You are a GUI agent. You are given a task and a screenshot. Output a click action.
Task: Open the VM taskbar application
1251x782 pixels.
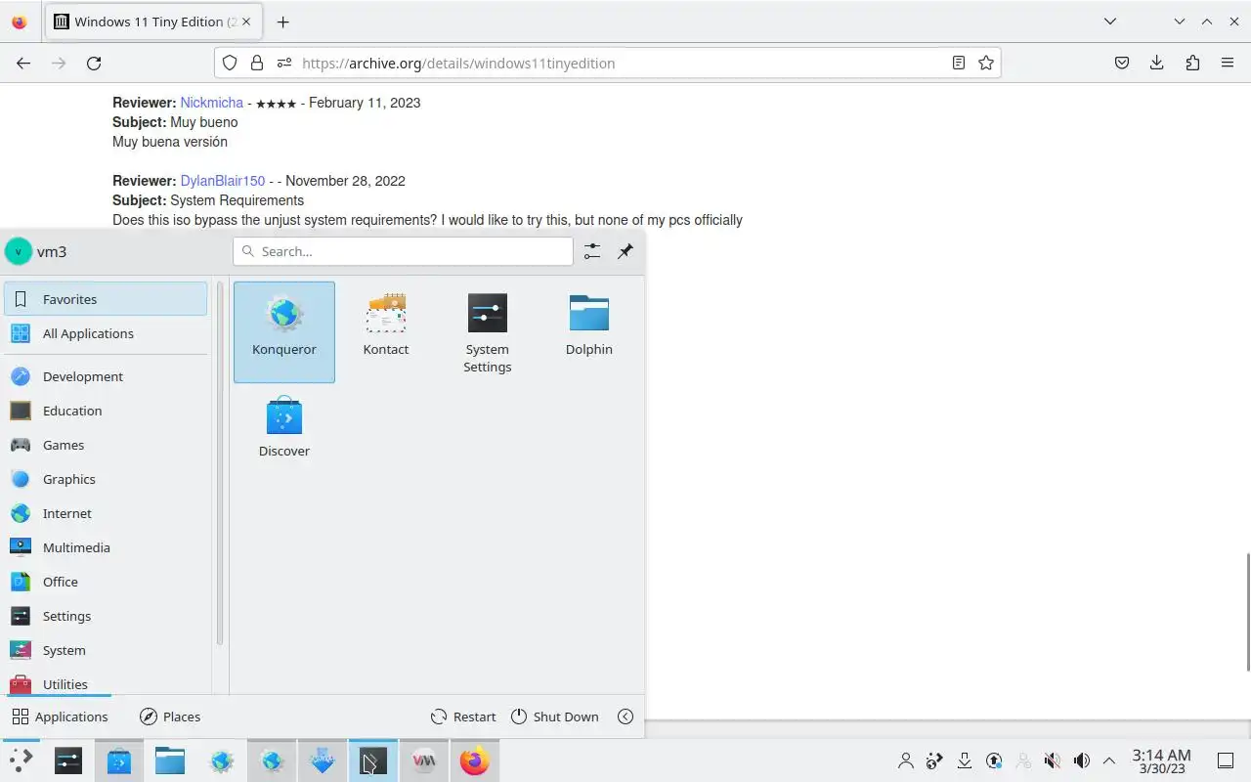point(424,760)
